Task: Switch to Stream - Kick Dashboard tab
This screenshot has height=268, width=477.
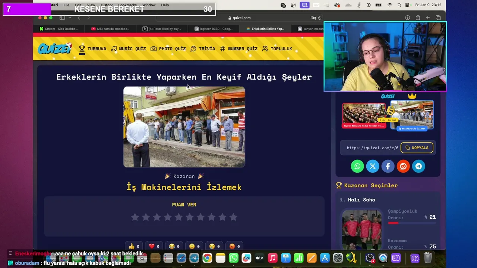Action: click(59, 29)
